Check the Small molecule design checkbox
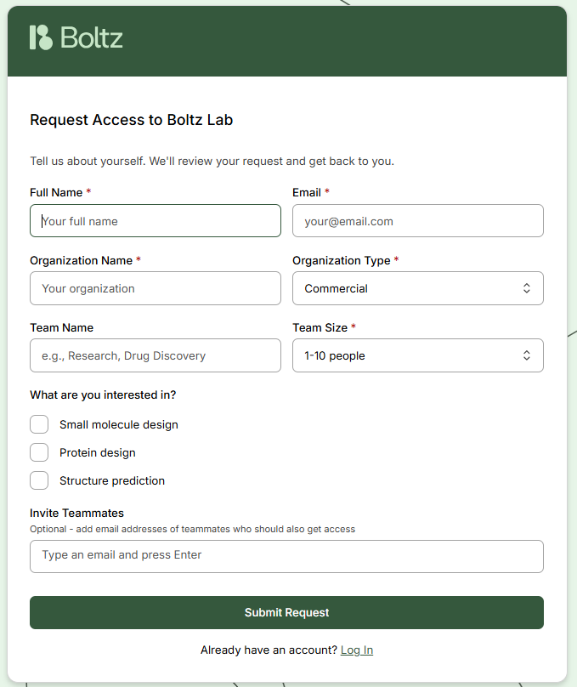The image size is (577, 687). coord(39,424)
